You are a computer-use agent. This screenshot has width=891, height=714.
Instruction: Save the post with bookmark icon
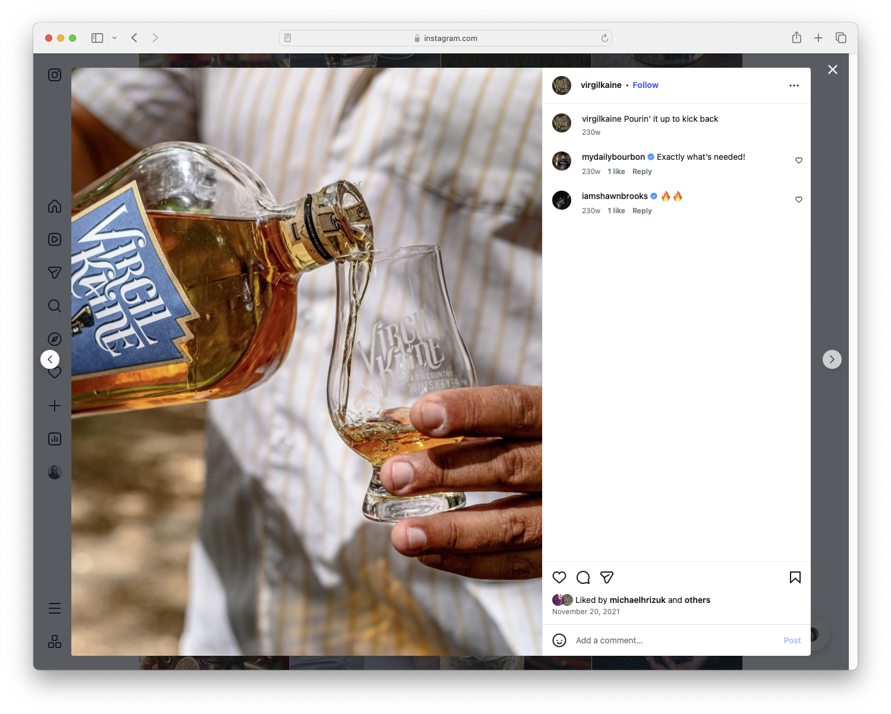coord(795,577)
